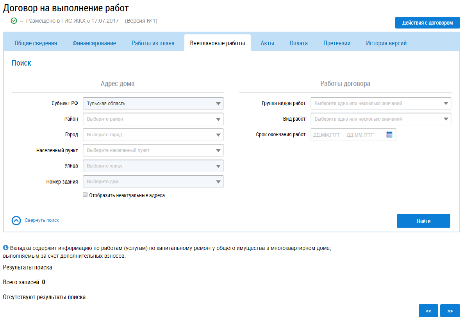
Task: Go to previous results page
Action: [428, 311]
